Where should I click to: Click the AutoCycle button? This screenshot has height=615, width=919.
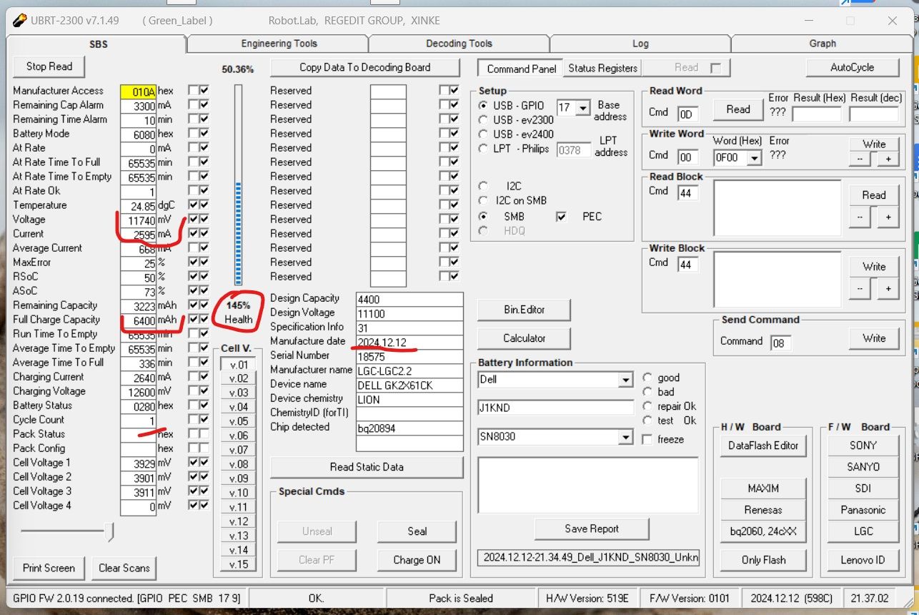pyautogui.click(x=852, y=67)
